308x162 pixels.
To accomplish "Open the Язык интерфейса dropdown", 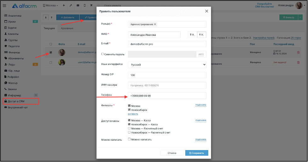I will (167, 65).
